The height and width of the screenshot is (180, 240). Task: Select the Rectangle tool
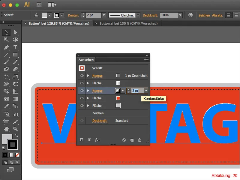pyautogui.click(x=15, y=55)
